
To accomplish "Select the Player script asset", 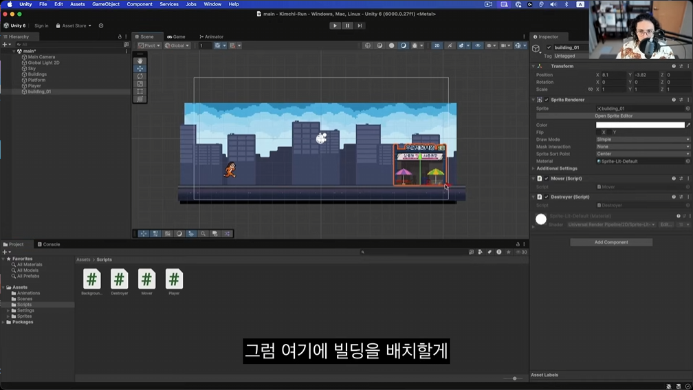I will click(174, 282).
